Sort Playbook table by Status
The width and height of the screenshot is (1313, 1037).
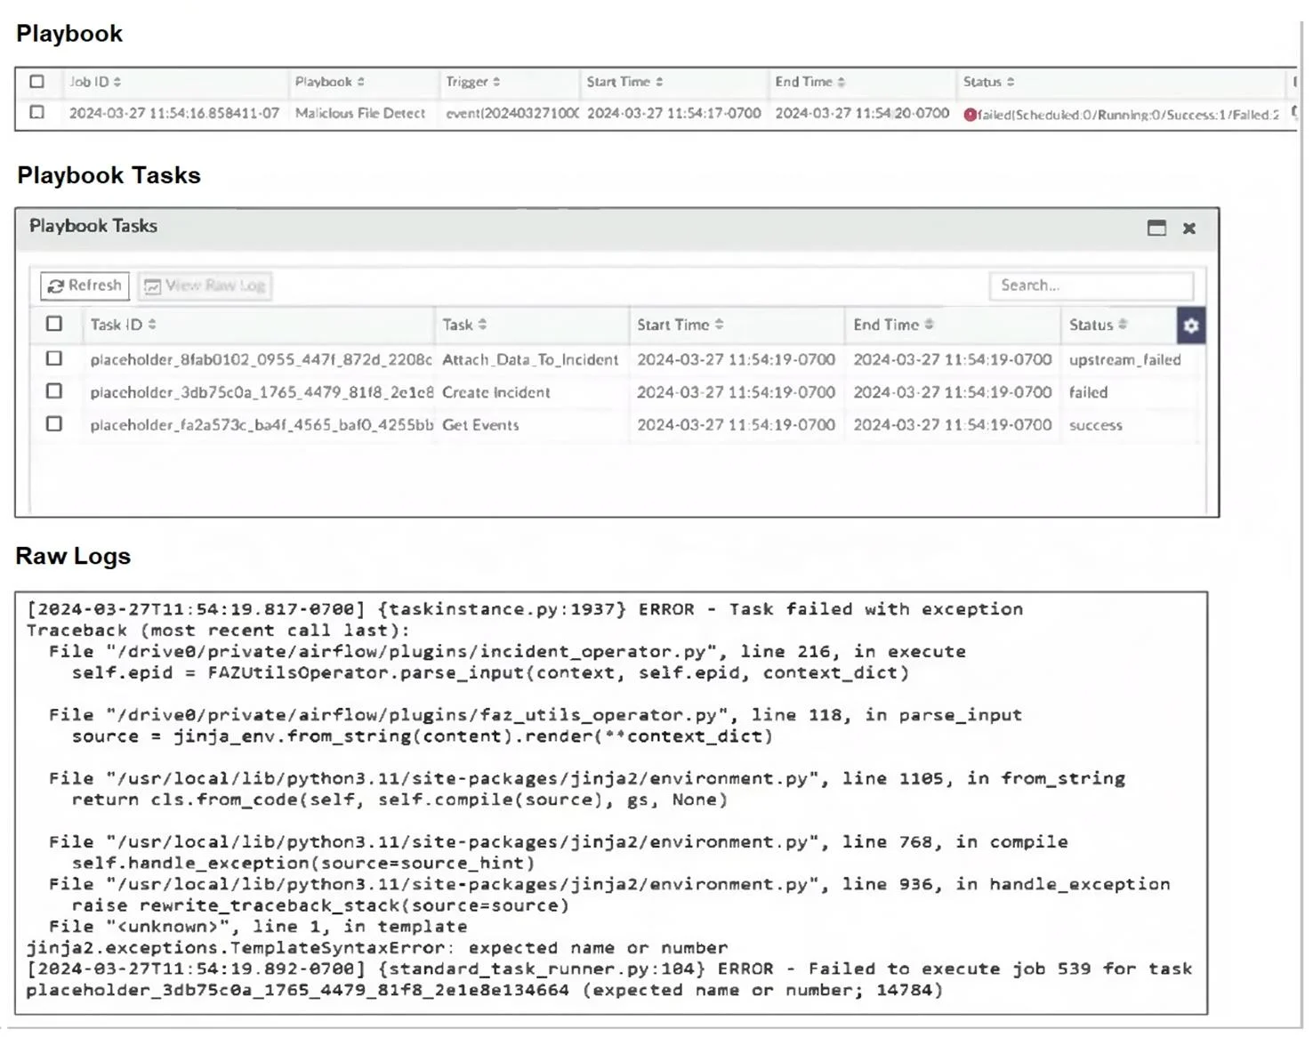[x=988, y=82]
